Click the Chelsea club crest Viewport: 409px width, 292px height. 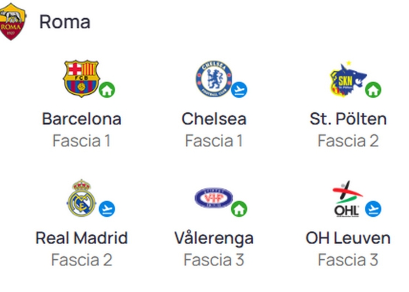point(213,79)
